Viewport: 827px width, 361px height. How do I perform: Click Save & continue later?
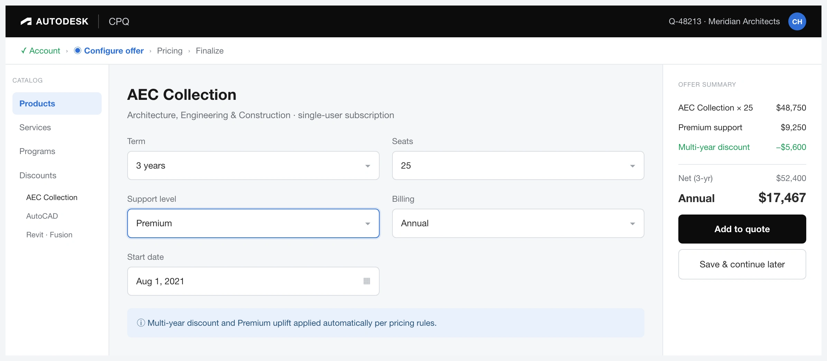click(742, 264)
